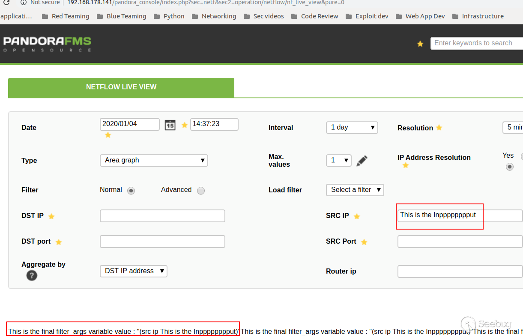Viewport: 523px width, 336px height.
Task: Select Yes for IP Address Resolution
Action: pyautogui.click(x=509, y=167)
